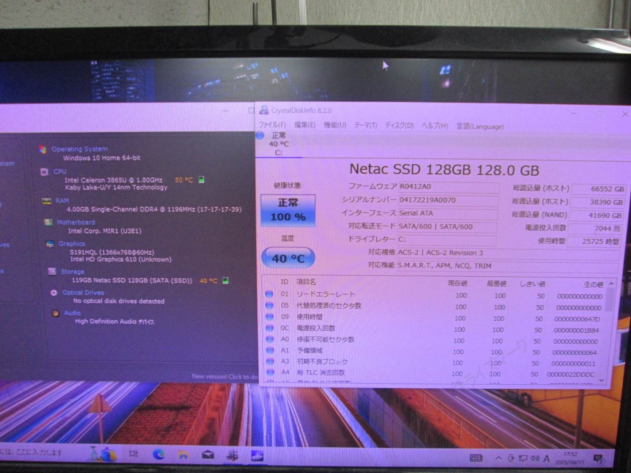Click the 項目名 column header
The image size is (631, 473).
(306, 282)
